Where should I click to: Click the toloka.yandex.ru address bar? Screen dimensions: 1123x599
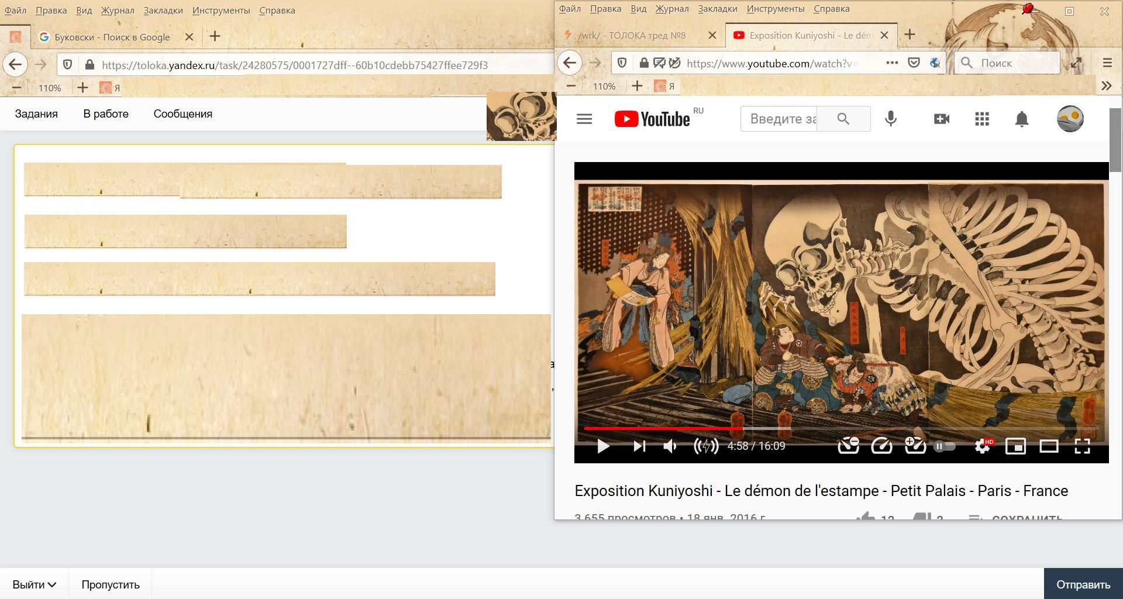click(305, 64)
